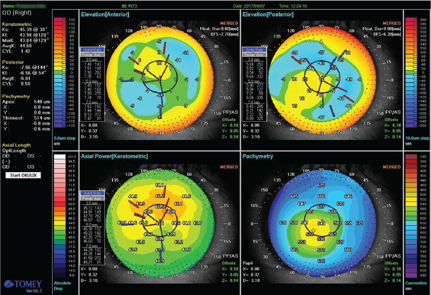Click the axial power Absolute color scale
Viewport: 431px width, 295px height.
(60, 215)
